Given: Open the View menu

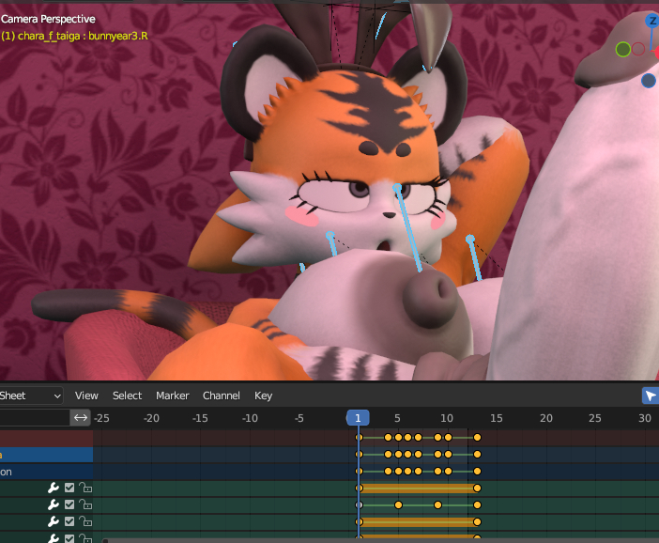Looking at the screenshot, I should [x=86, y=396].
